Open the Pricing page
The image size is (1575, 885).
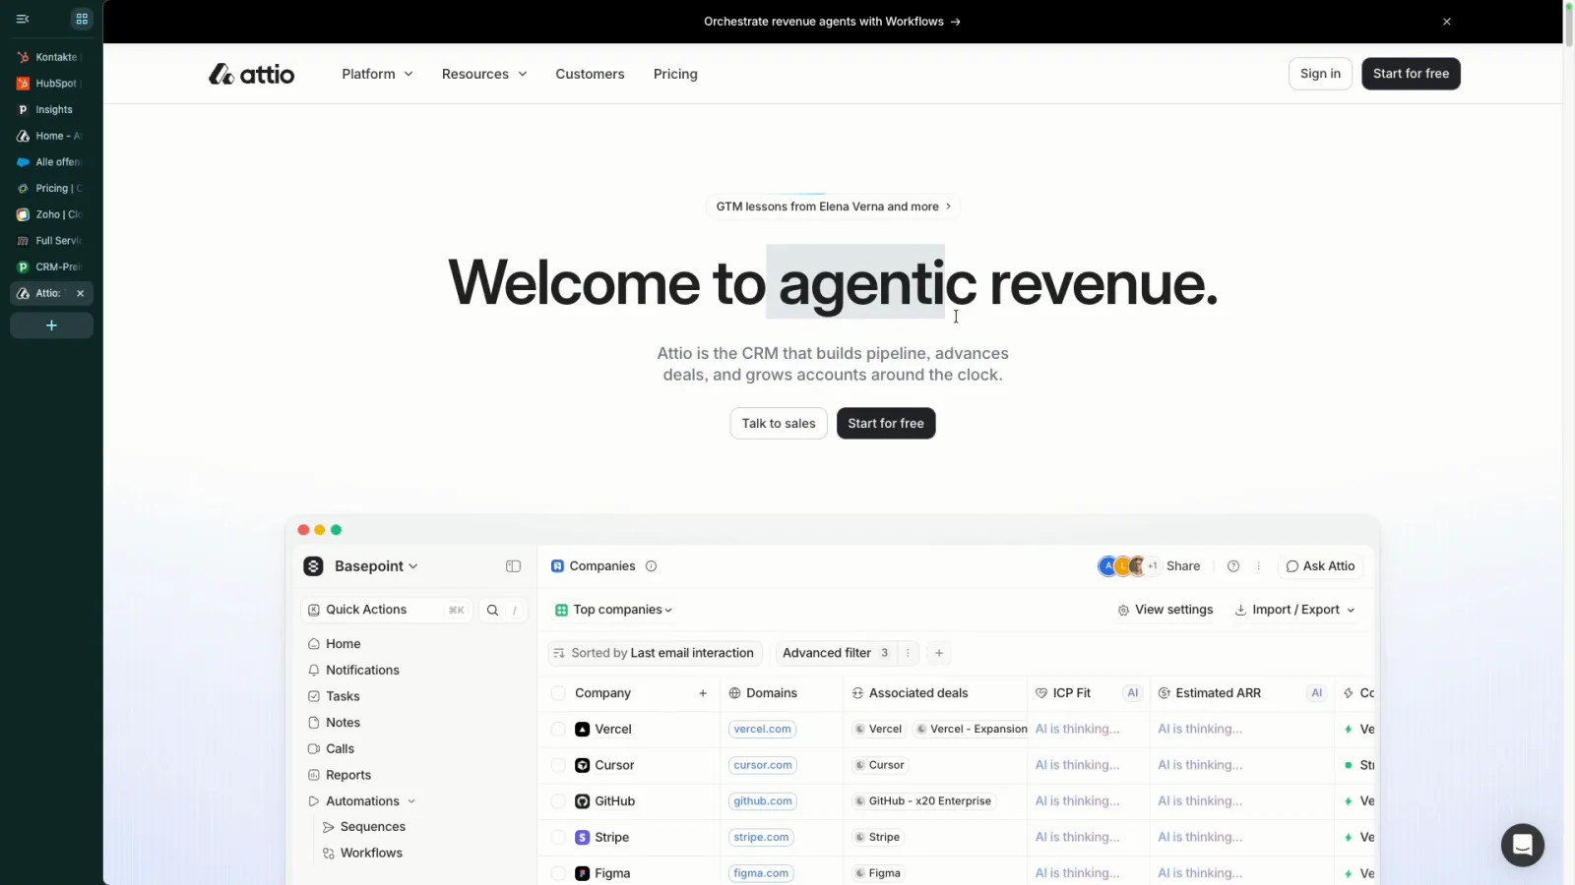[675, 74]
